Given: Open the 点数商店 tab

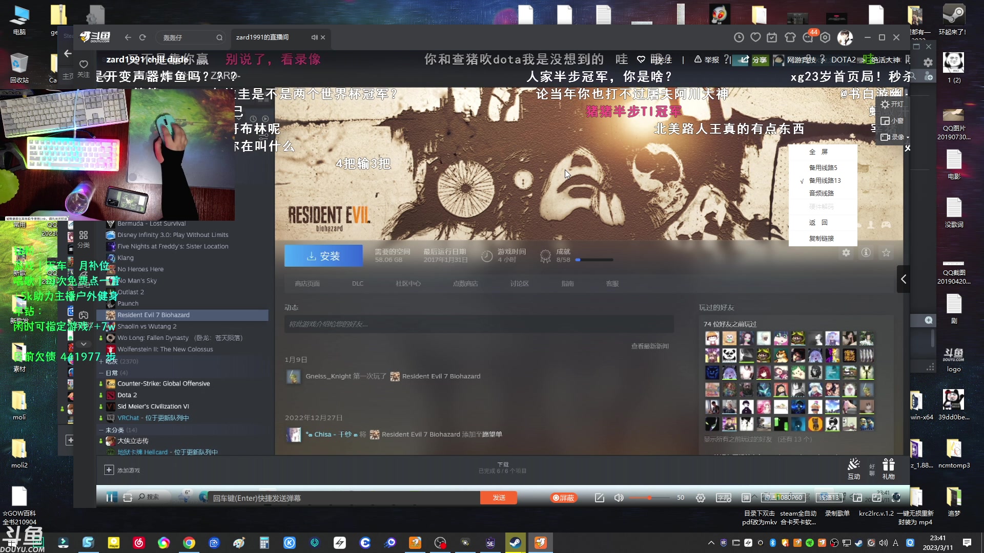Looking at the screenshot, I should (x=465, y=284).
